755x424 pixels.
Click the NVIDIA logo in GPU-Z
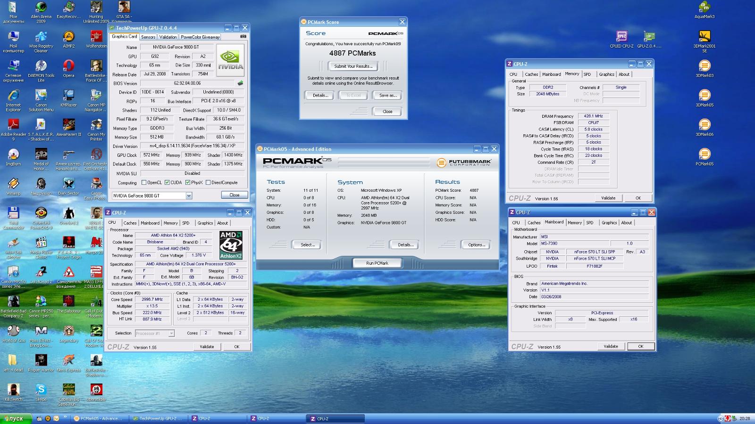(231, 60)
